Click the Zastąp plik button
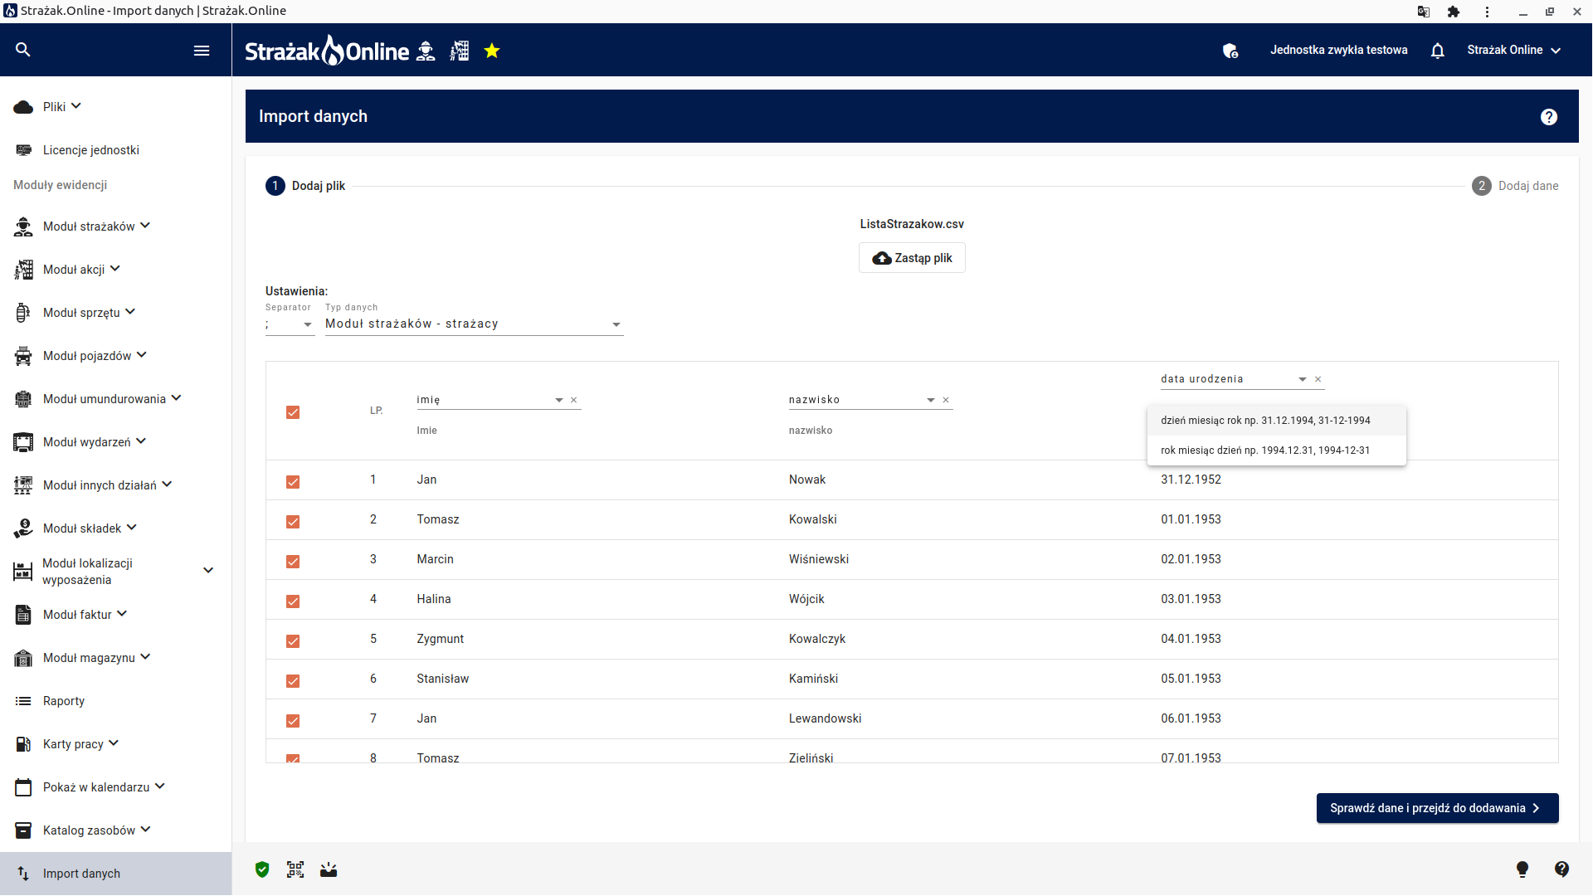The image size is (1593, 896). 912,258
